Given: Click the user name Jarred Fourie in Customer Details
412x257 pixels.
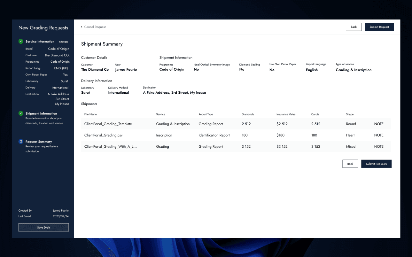Looking at the screenshot, I should click(126, 69).
